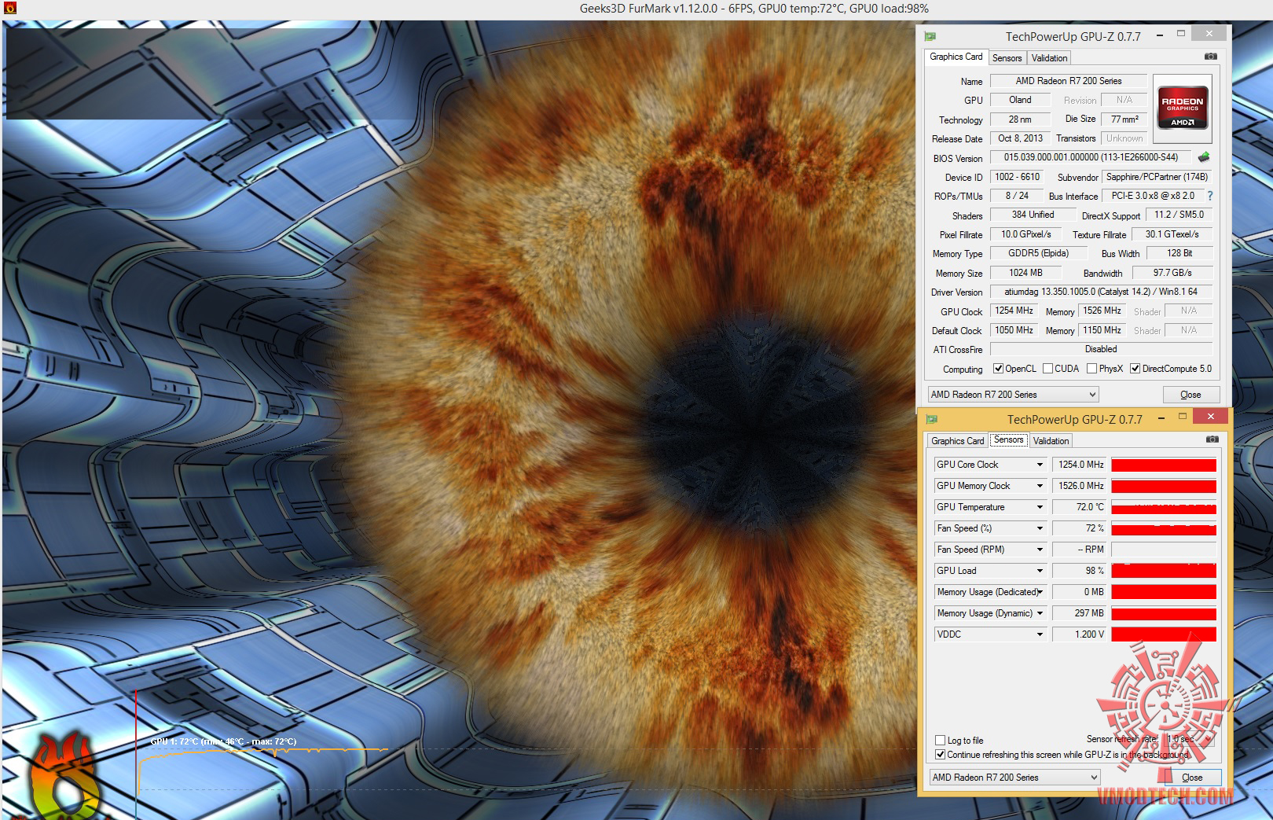Click the ATI CrossFire field showing 'Disabled'
Screen dimensions: 1273x820
(x=1101, y=349)
